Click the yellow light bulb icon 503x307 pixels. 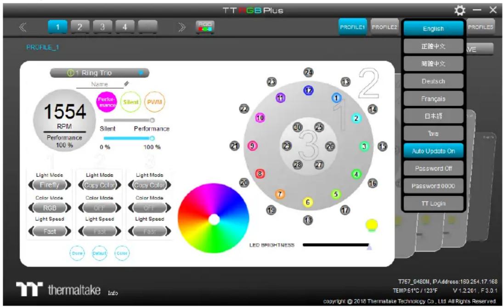372,225
